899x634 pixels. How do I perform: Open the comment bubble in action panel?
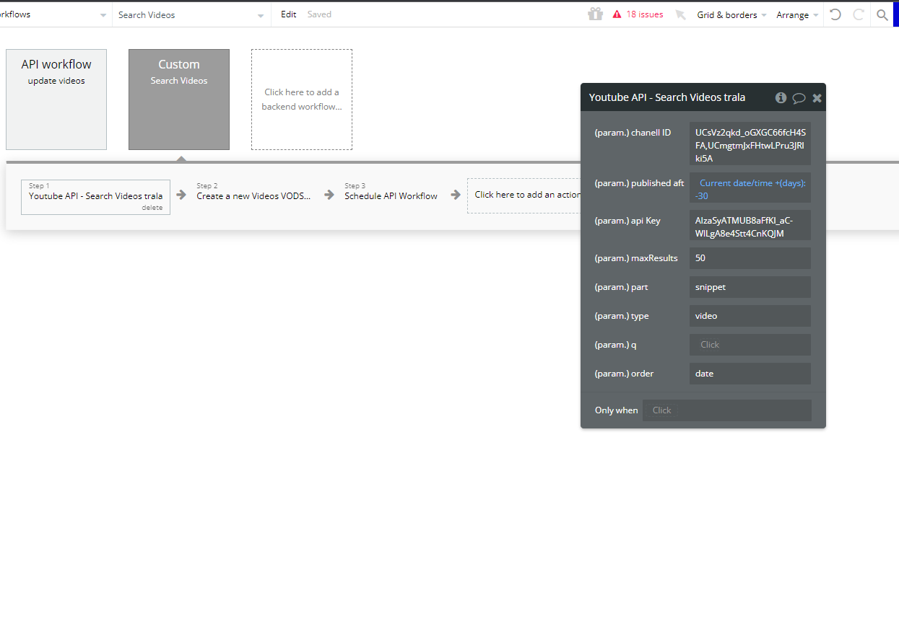point(799,97)
